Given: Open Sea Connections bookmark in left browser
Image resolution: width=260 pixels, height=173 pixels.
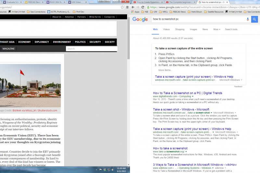Looking at the screenshot, I should click(36, 12).
